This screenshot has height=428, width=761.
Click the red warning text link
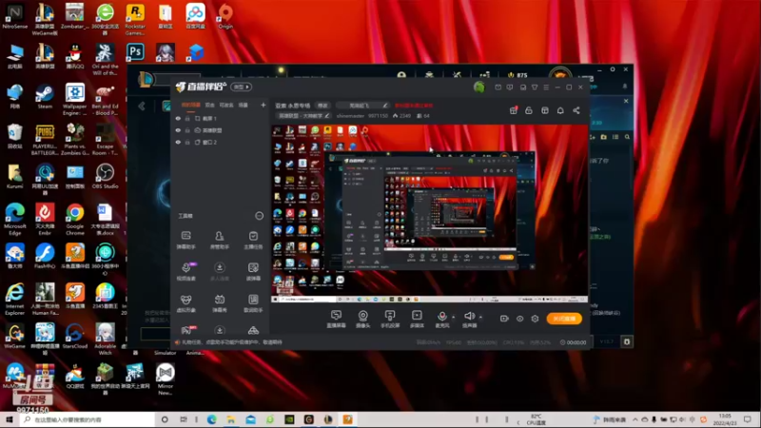[414, 106]
